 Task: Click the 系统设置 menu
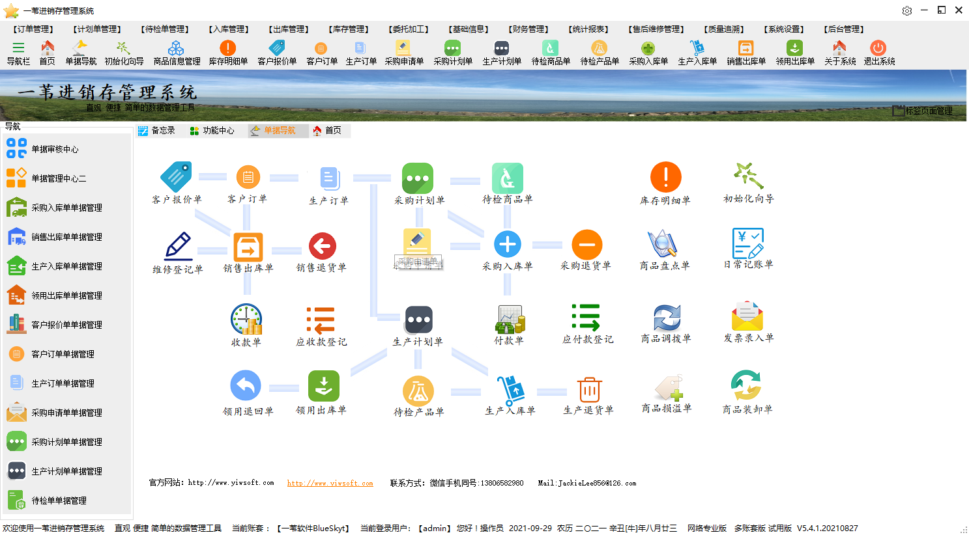[x=784, y=29]
